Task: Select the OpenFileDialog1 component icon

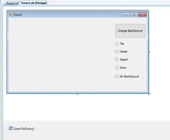Action: tap(10, 128)
